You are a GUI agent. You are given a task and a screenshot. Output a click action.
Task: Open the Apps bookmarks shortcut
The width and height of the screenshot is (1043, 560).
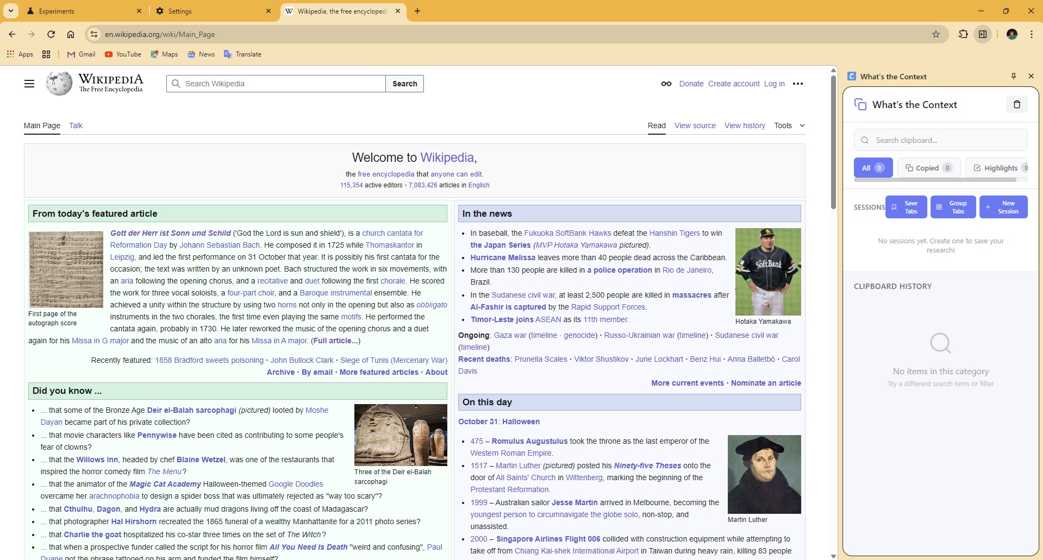(x=20, y=54)
